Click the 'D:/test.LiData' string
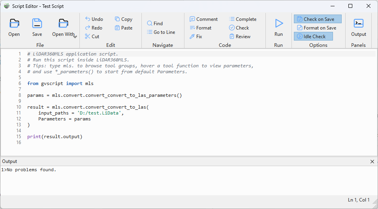The width and height of the screenshot is (378, 209). [99, 113]
